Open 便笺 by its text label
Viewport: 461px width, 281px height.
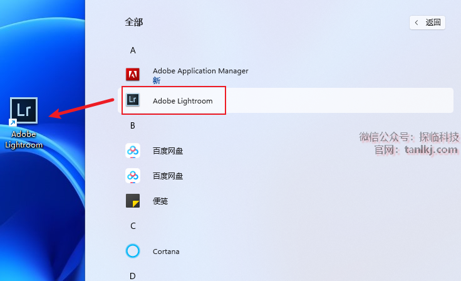[x=160, y=201]
